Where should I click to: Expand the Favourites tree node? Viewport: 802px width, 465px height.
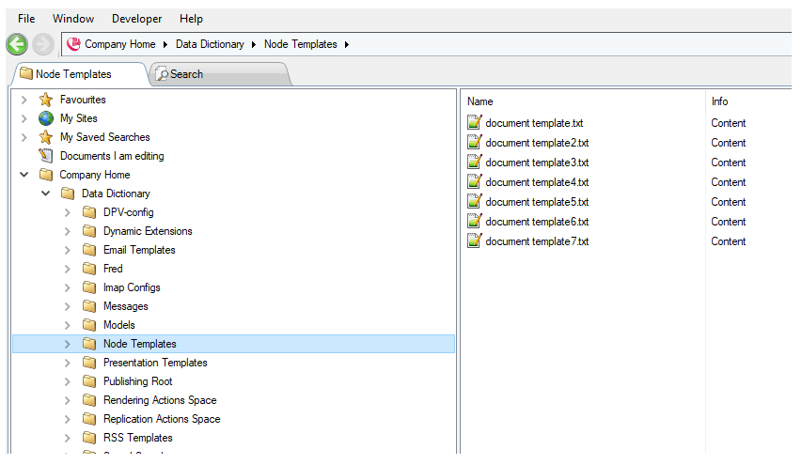(24, 100)
